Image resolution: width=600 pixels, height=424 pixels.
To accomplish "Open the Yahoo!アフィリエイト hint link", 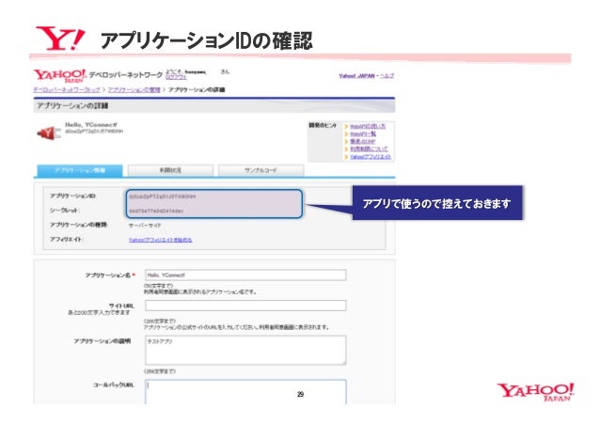I will tap(371, 157).
